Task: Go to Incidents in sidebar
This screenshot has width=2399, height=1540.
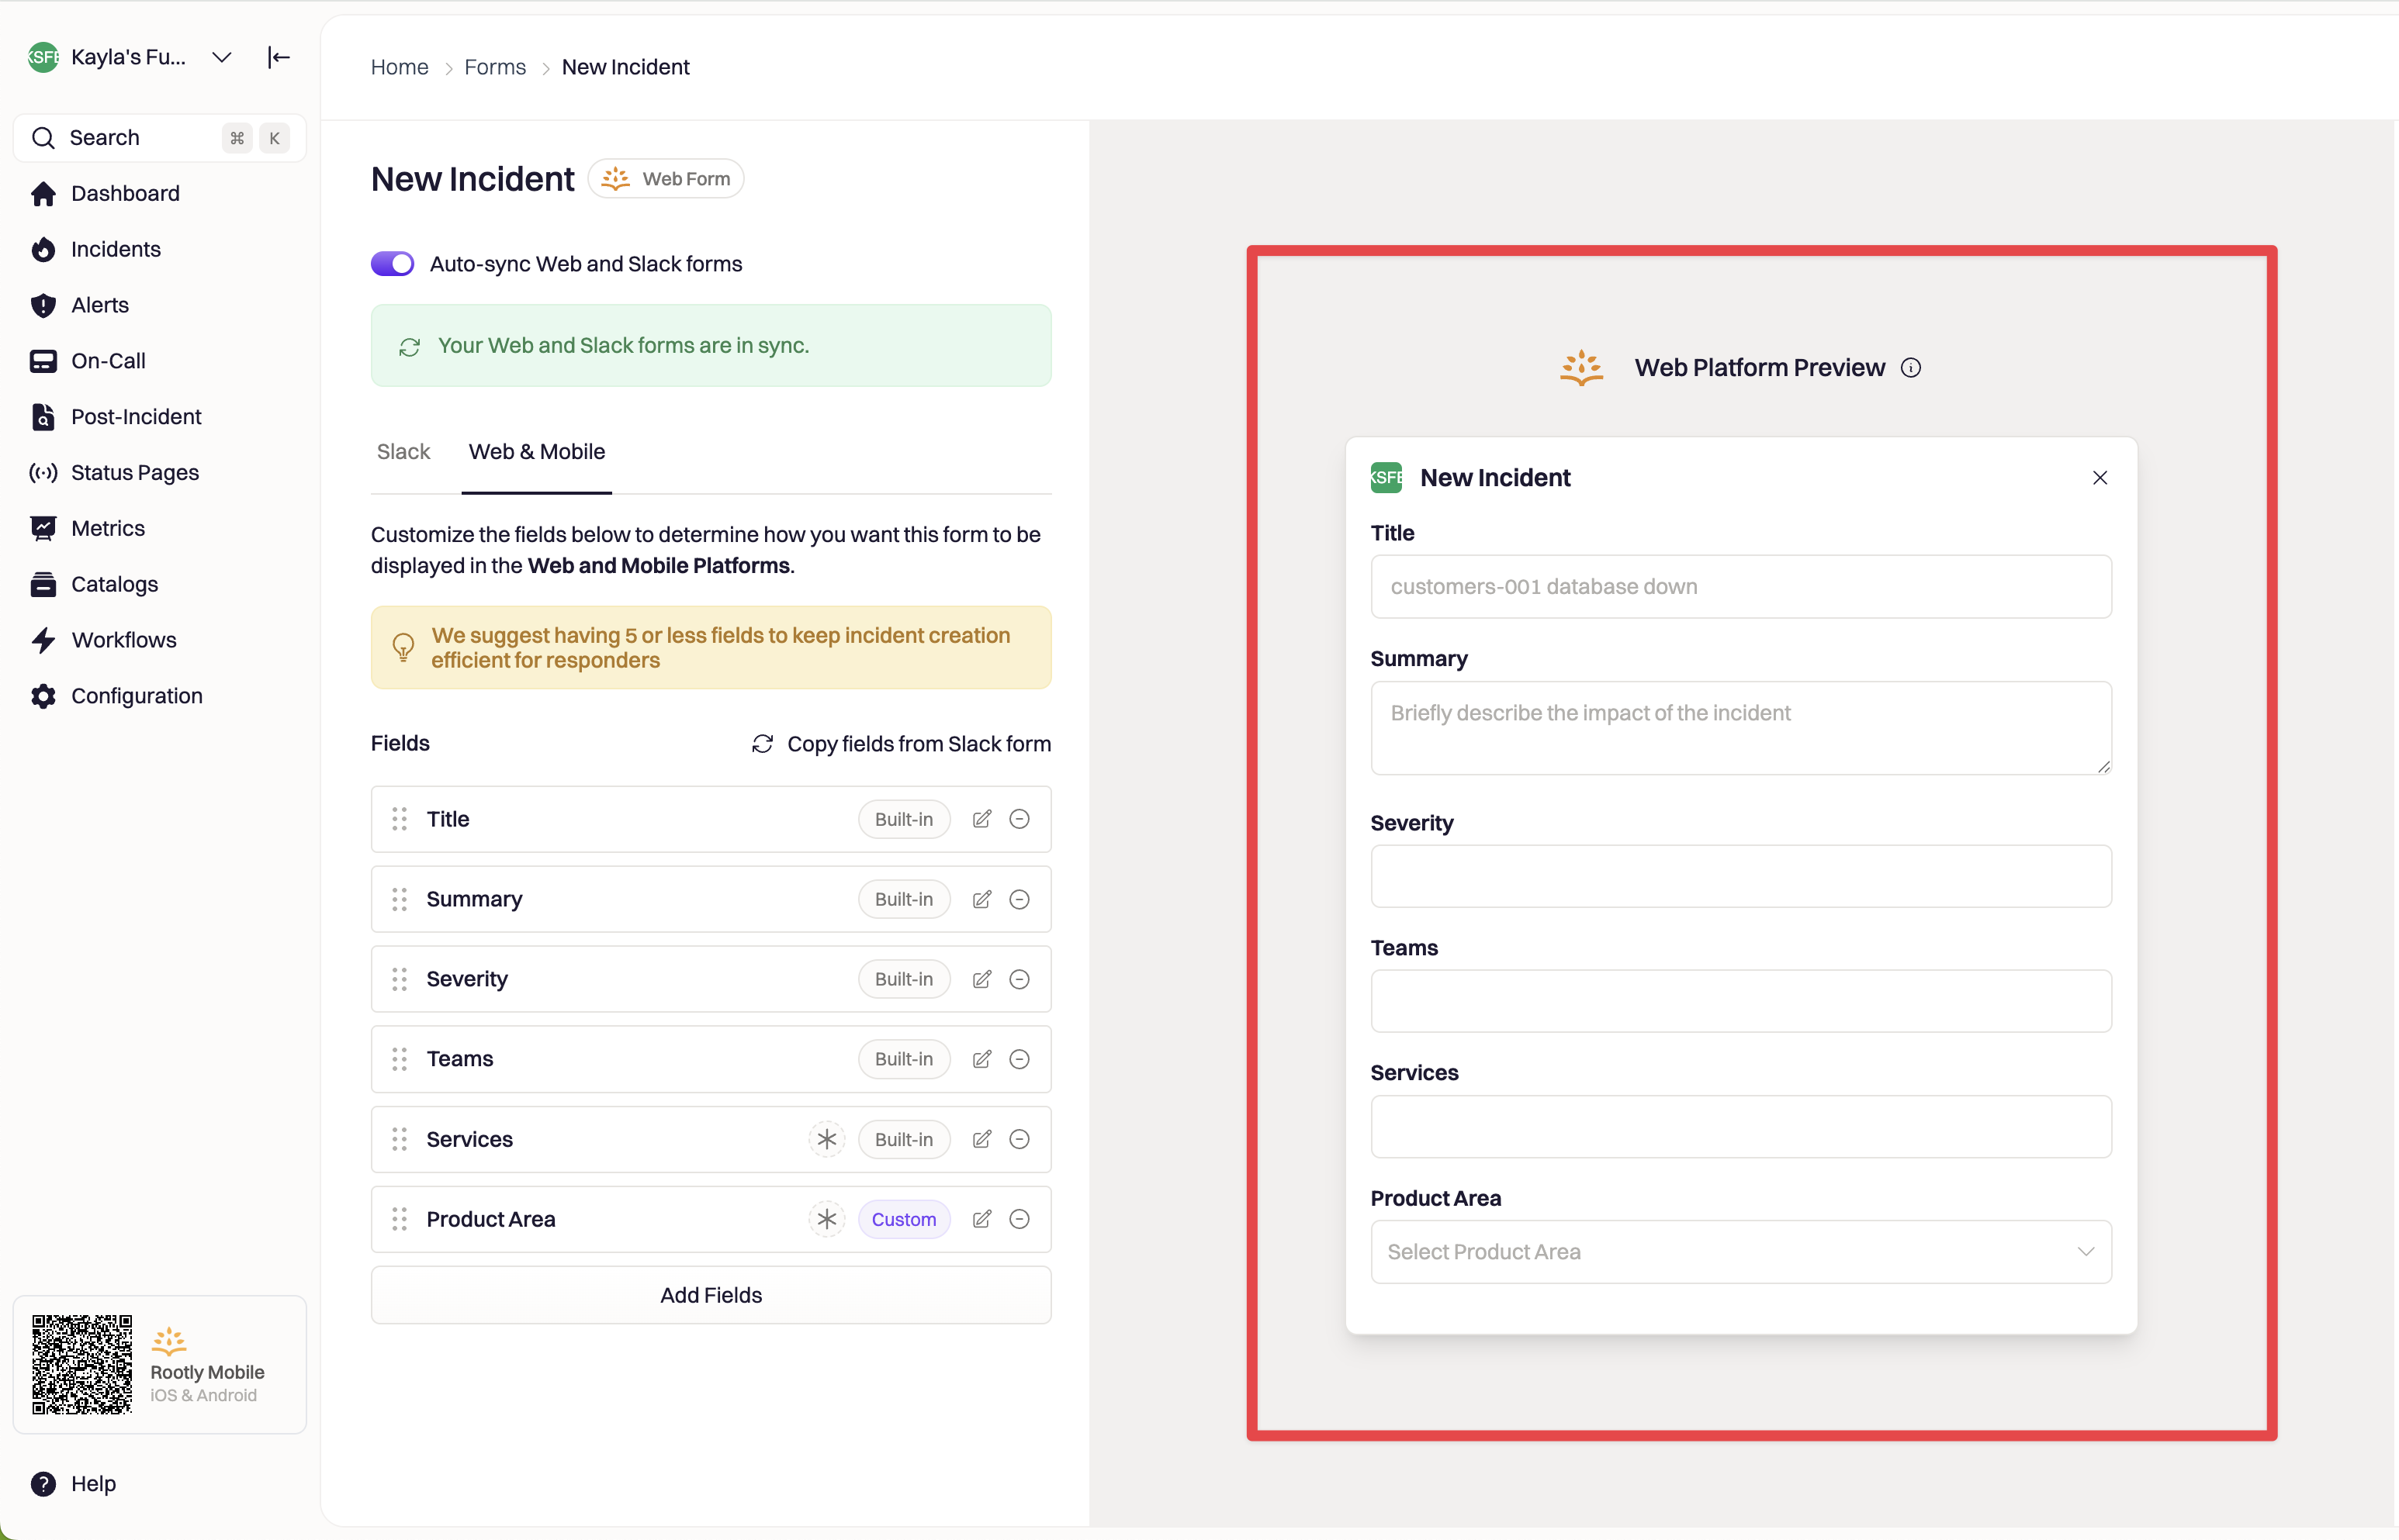Action: point(116,250)
